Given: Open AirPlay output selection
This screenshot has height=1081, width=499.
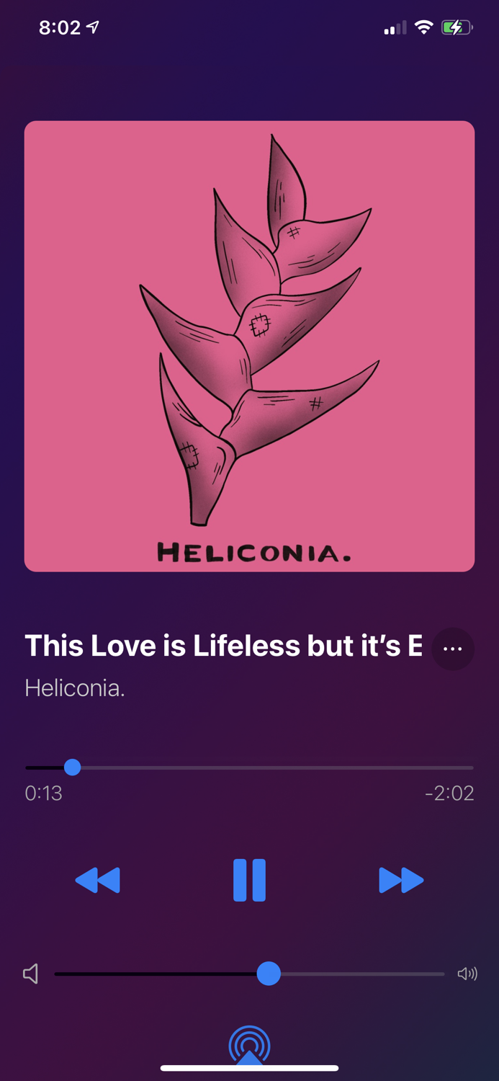Looking at the screenshot, I should point(249,1045).
